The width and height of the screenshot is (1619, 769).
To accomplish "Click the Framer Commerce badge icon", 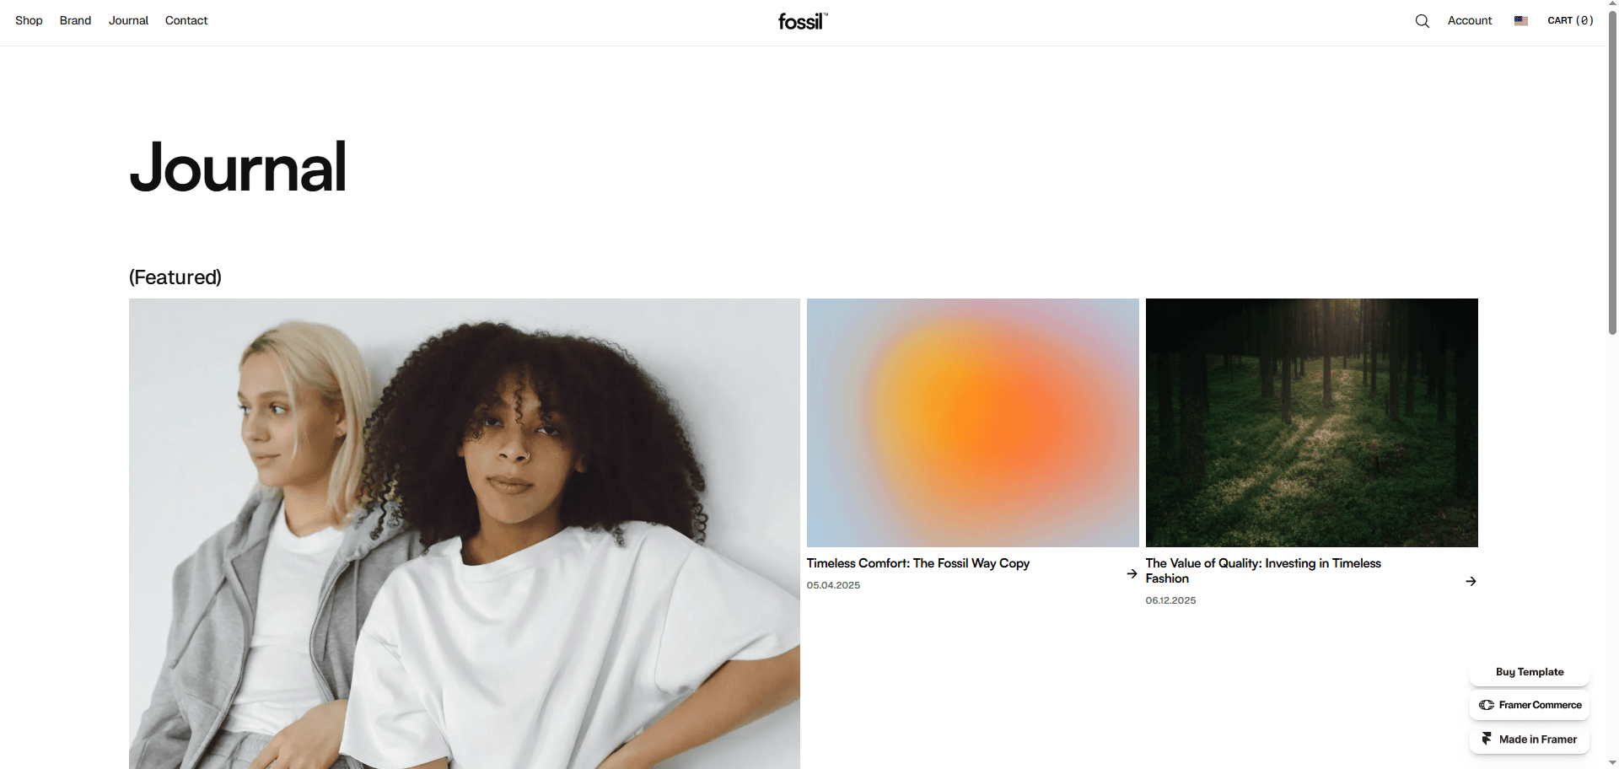I will coord(1487,705).
